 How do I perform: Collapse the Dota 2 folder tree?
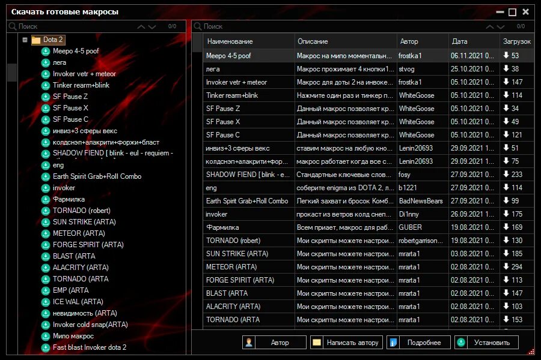[25, 40]
